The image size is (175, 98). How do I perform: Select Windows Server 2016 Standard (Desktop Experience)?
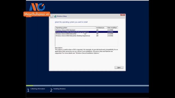point(86,32)
